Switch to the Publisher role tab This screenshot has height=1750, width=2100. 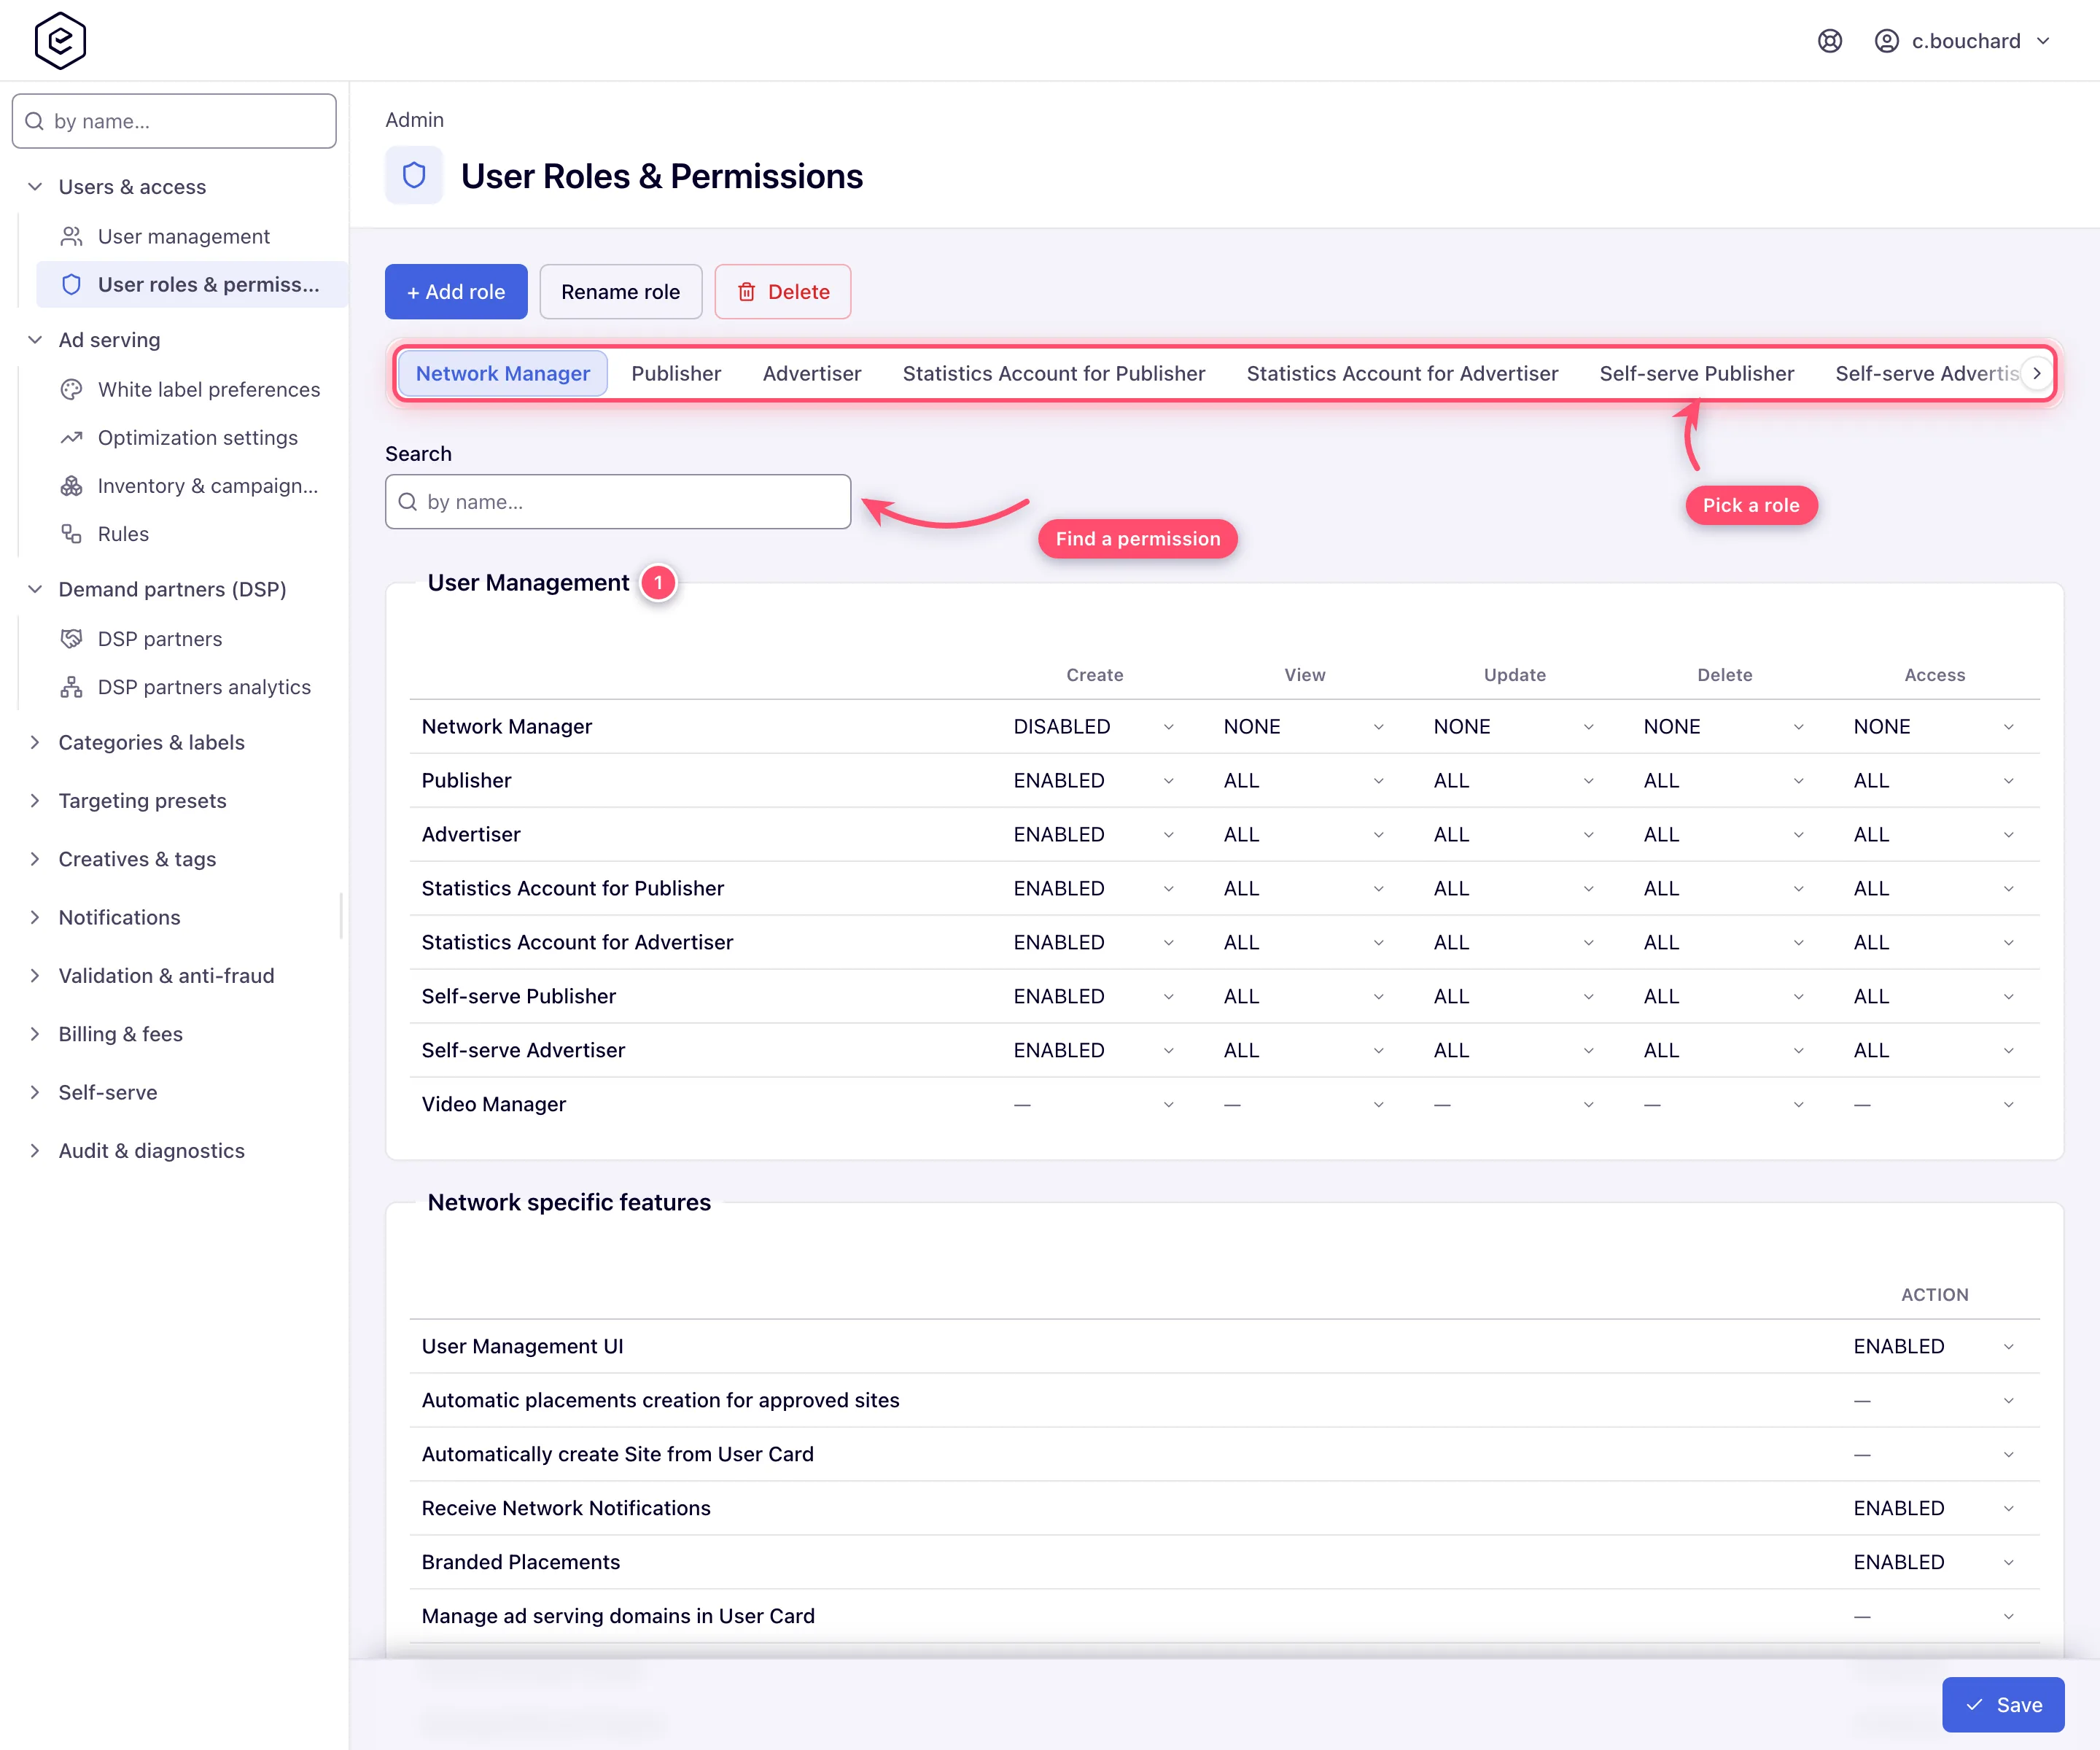pyautogui.click(x=676, y=373)
